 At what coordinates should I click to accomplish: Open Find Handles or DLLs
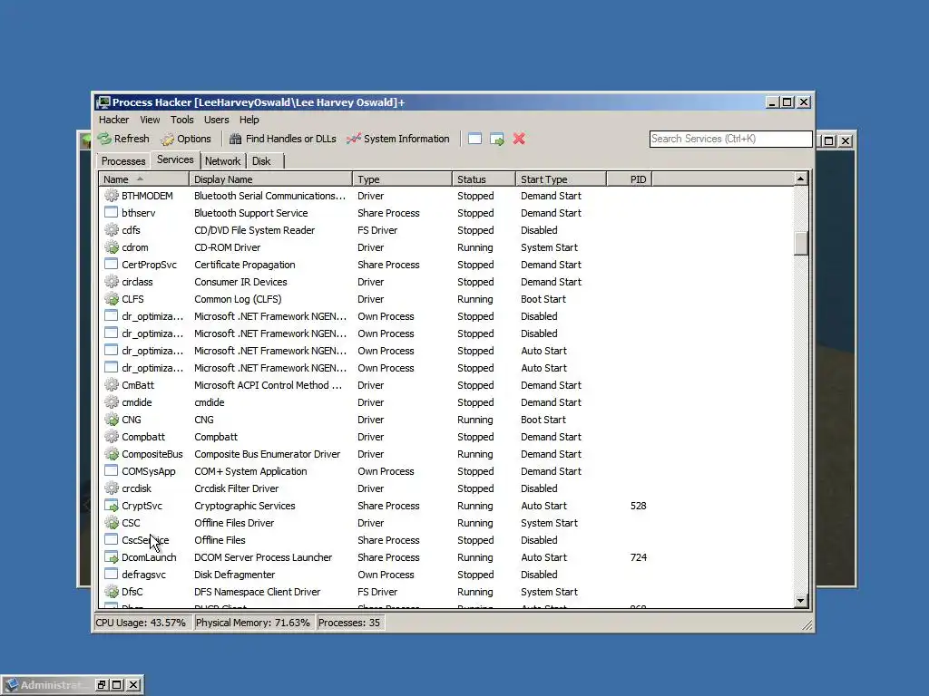[283, 139]
